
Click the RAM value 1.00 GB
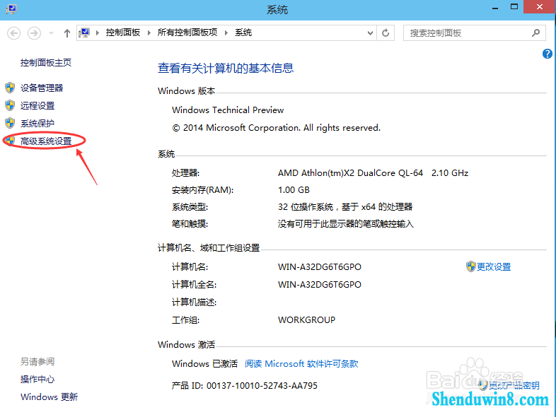294,190
